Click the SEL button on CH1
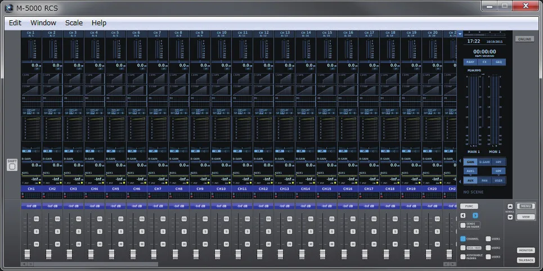Image resolution: width=543 pixels, height=271 pixels. pyautogui.click(x=37, y=219)
